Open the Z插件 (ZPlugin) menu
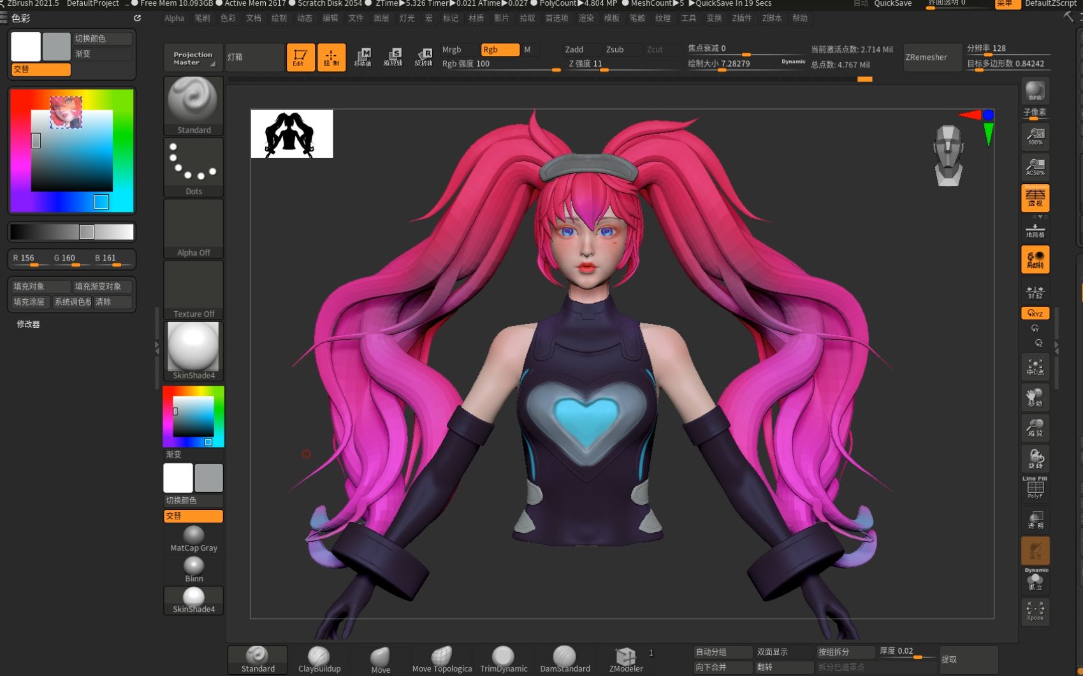 (x=742, y=18)
